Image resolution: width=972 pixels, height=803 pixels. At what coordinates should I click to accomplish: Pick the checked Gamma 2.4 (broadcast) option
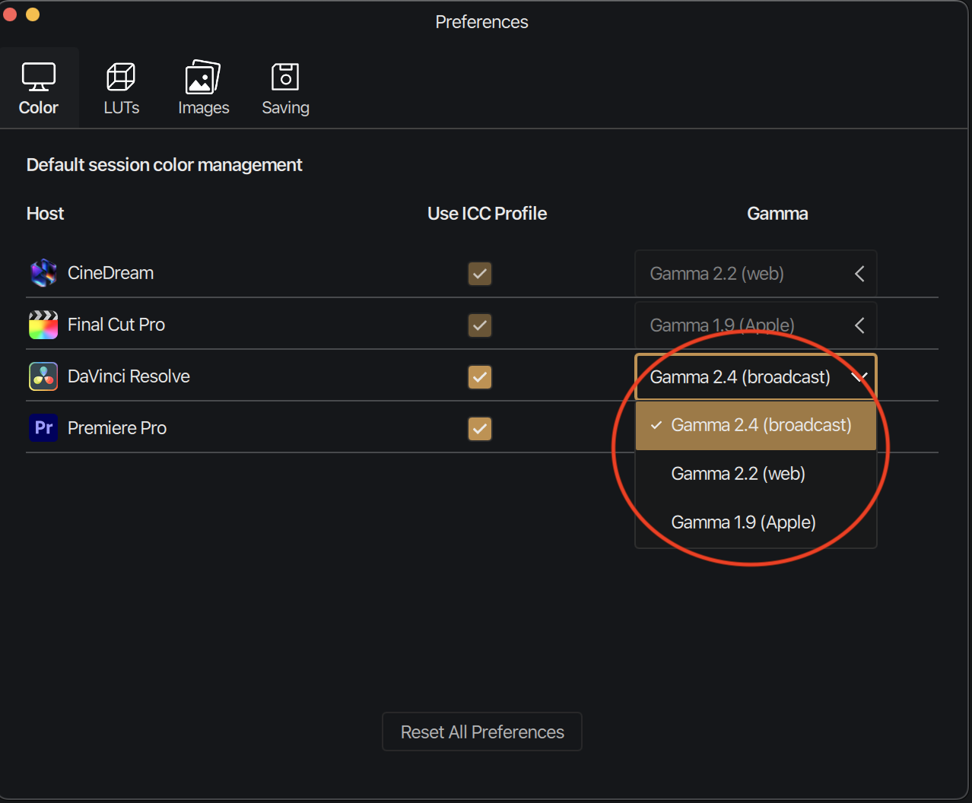pos(761,425)
